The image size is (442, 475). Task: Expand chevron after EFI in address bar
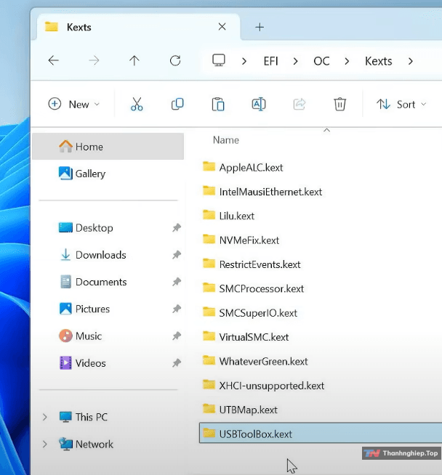click(295, 62)
